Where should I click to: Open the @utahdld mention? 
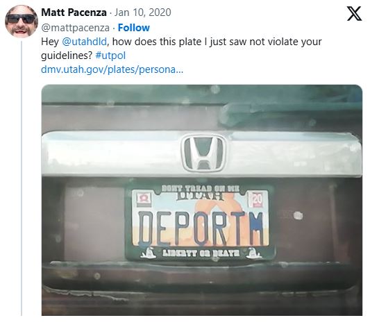(85, 42)
